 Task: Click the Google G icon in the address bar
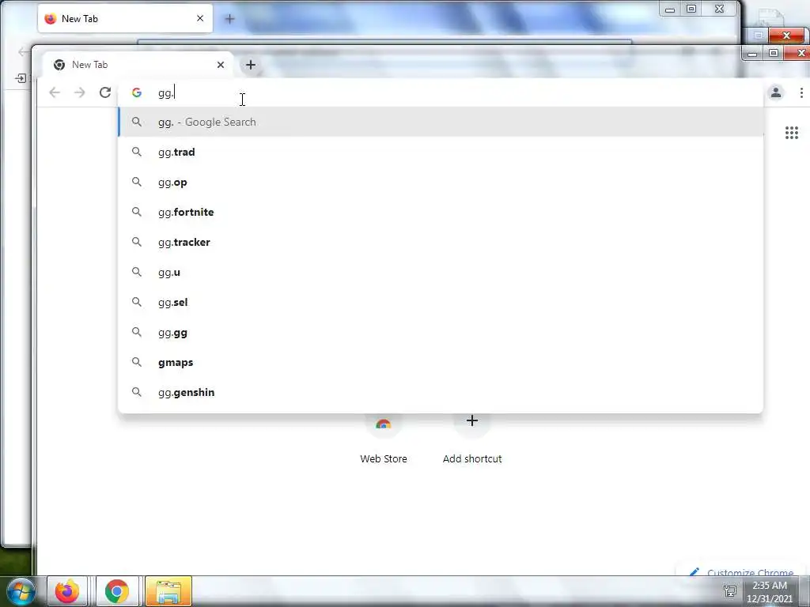tap(136, 93)
